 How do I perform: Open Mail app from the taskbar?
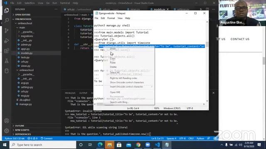coord(128,145)
